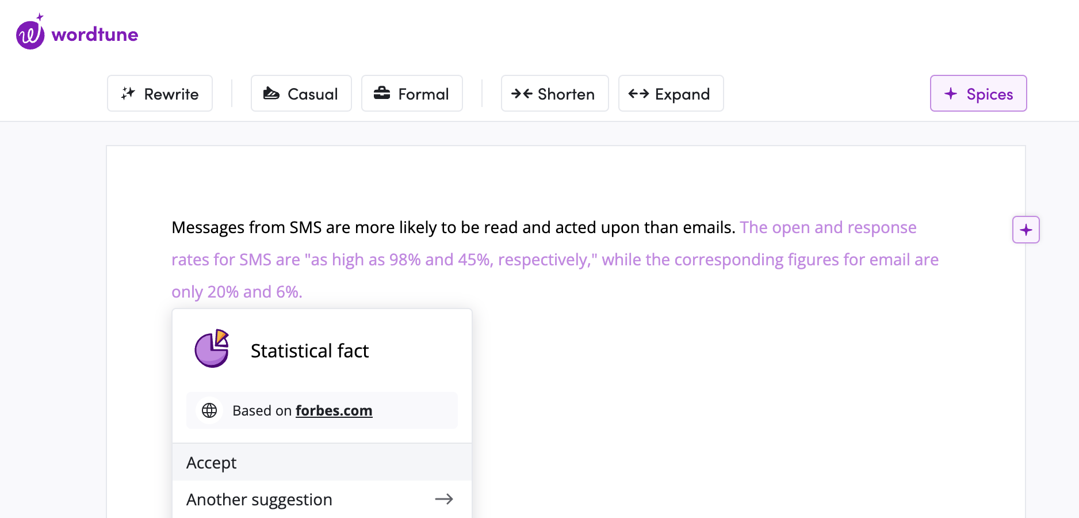Accept the statistical fact suggestion
This screenshot has width=1079, height=518.
click(322, 462)
